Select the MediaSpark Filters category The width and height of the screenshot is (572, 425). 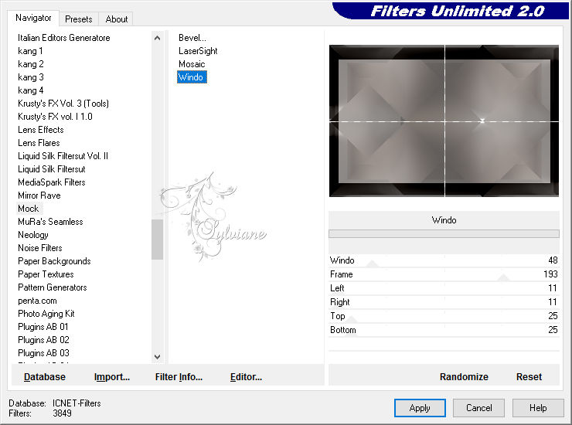coord(52,182)
